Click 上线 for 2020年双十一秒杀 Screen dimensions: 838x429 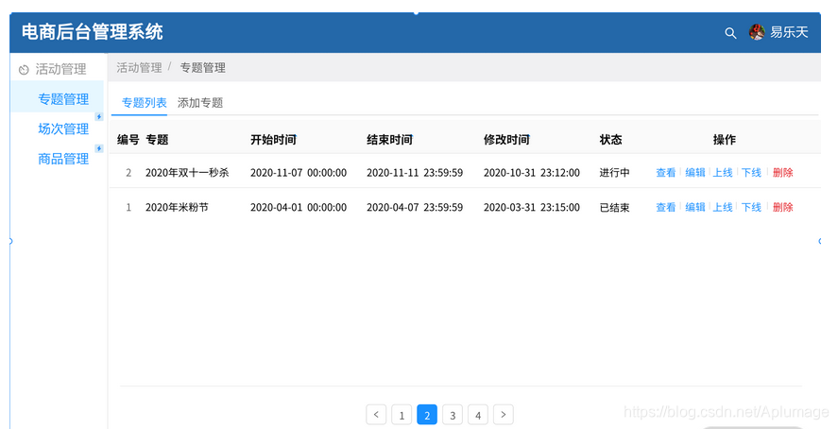click(x=723, y=173)
